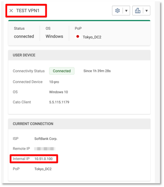164x187 pixels.
Task: Click the connected status in summary card
Action: [24, 36]
